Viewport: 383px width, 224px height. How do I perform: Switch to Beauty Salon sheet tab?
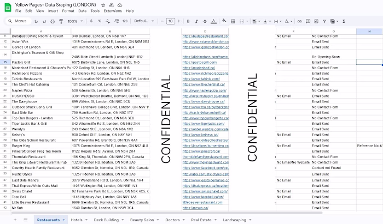click(142, 220)
